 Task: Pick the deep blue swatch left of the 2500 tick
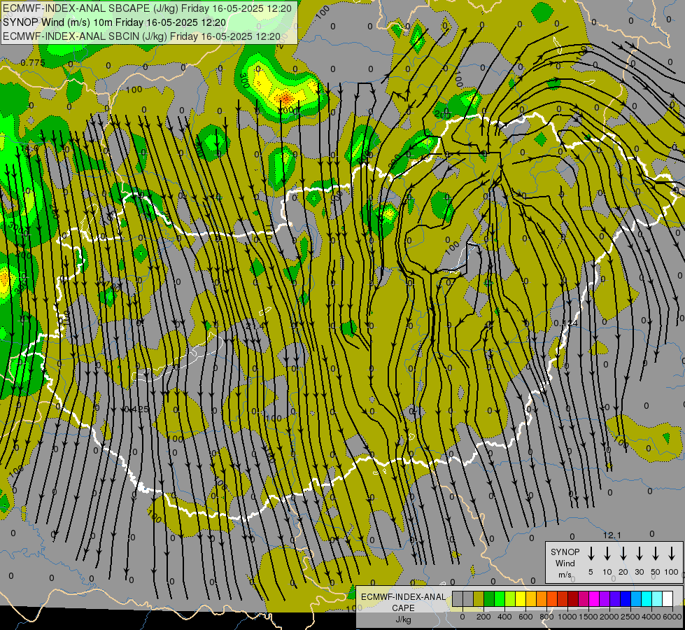tap(625, 599)
